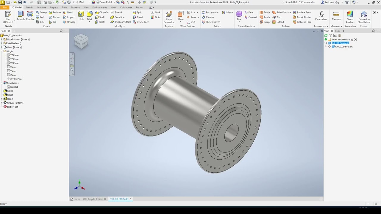The height and width of the screenshot is (214, 381).
Task: Expand the Circular Pattern1 feature
Action: point(1,103)
